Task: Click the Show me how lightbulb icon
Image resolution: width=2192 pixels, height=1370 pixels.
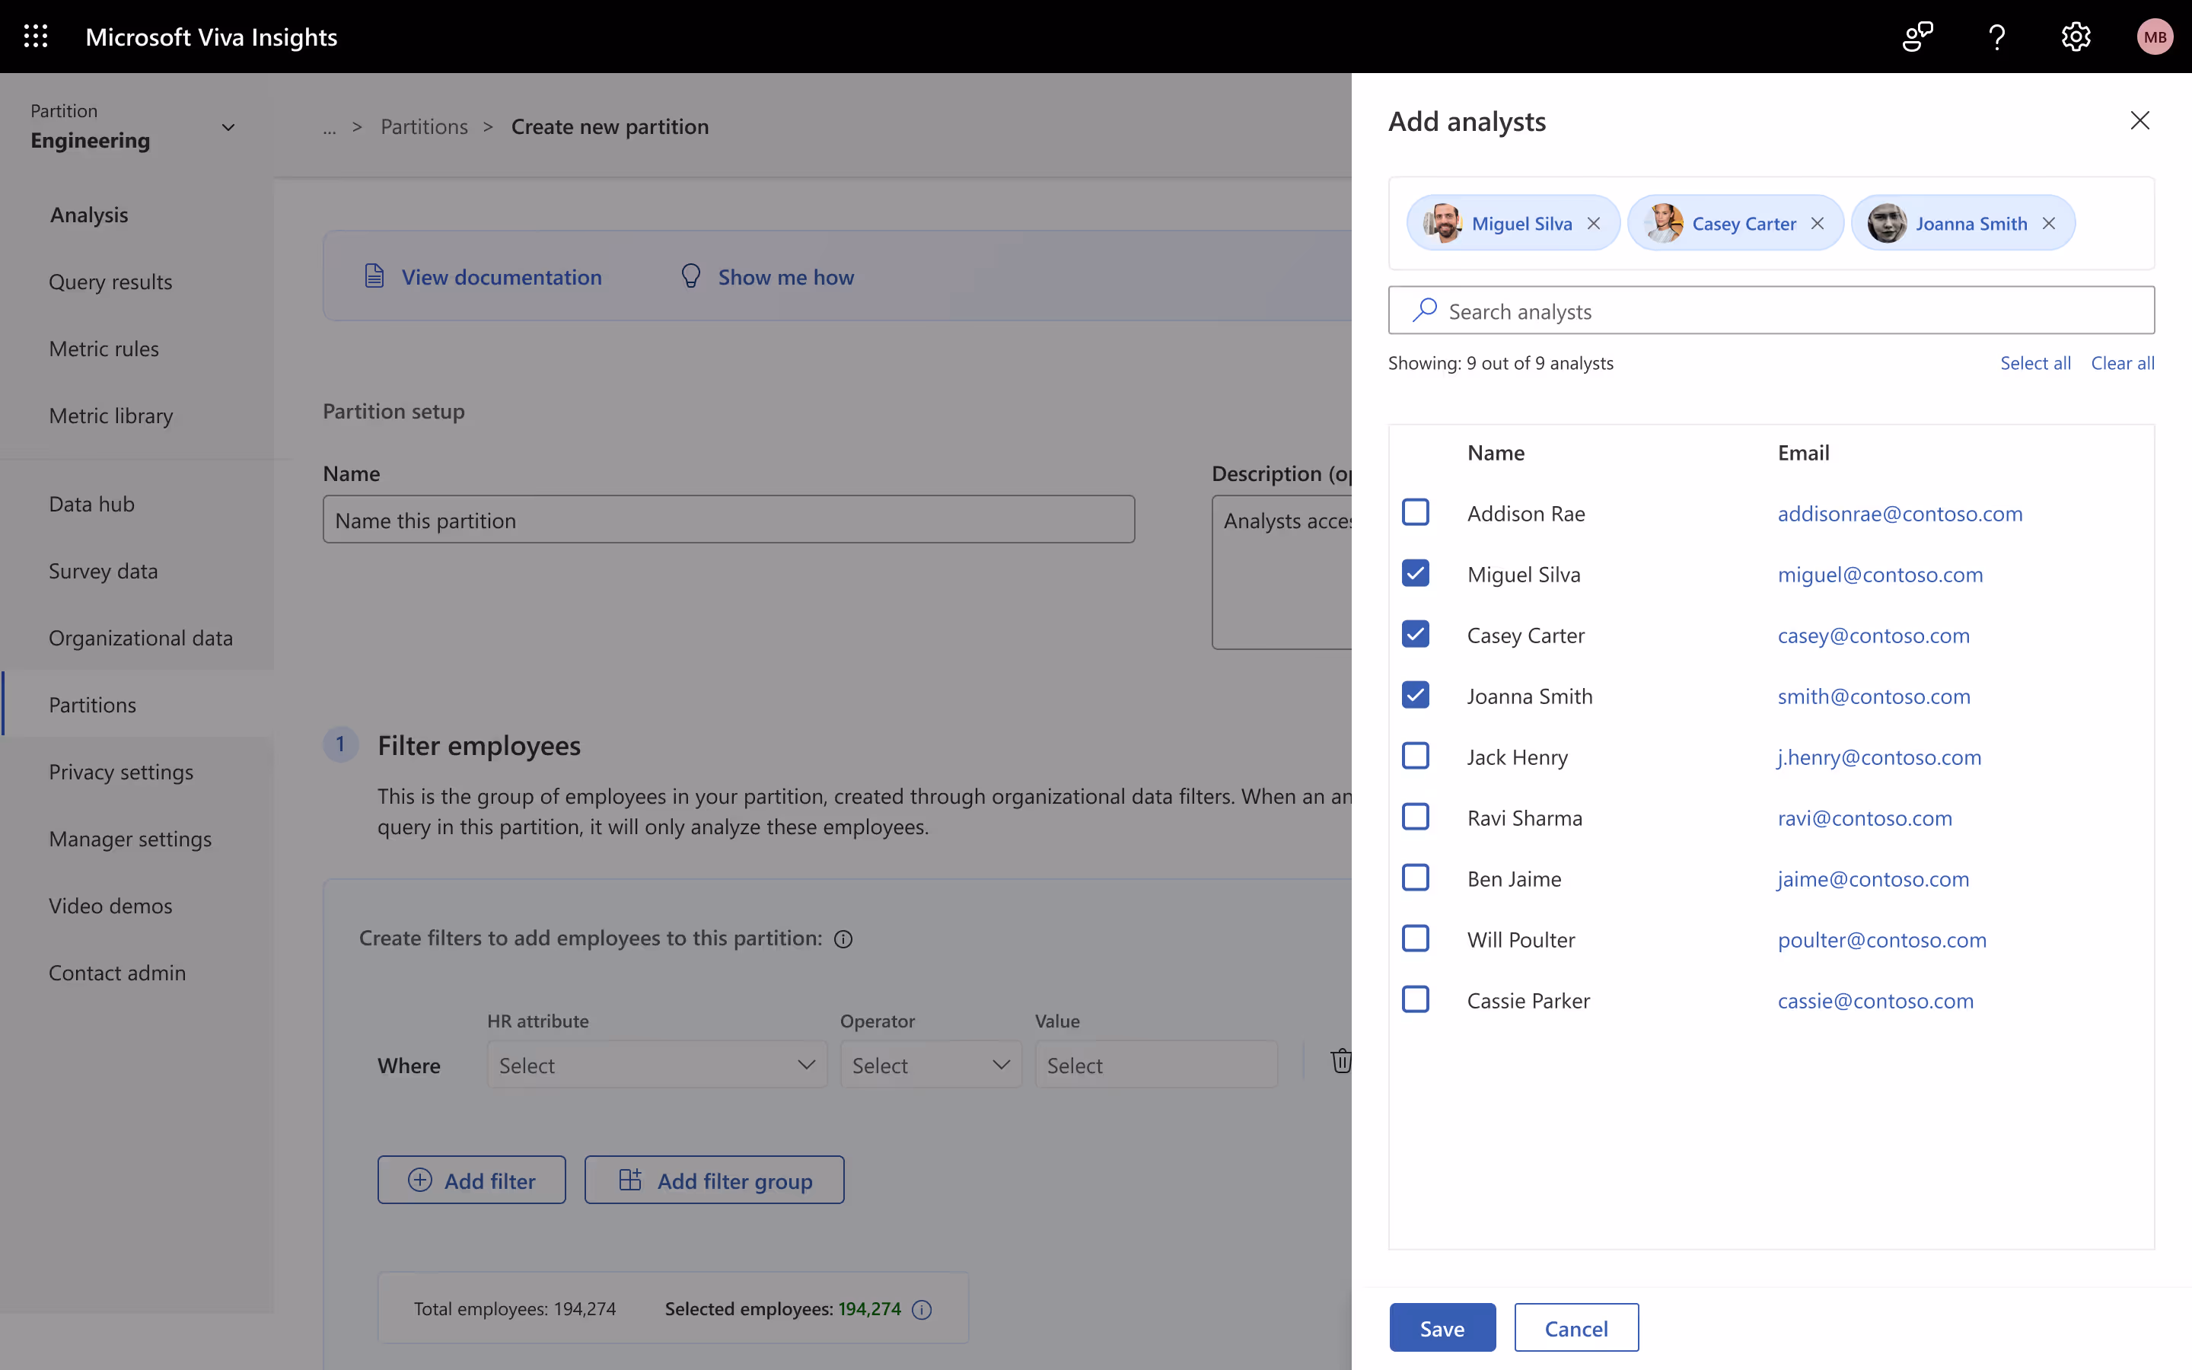Action: click(x=690, y=276)
